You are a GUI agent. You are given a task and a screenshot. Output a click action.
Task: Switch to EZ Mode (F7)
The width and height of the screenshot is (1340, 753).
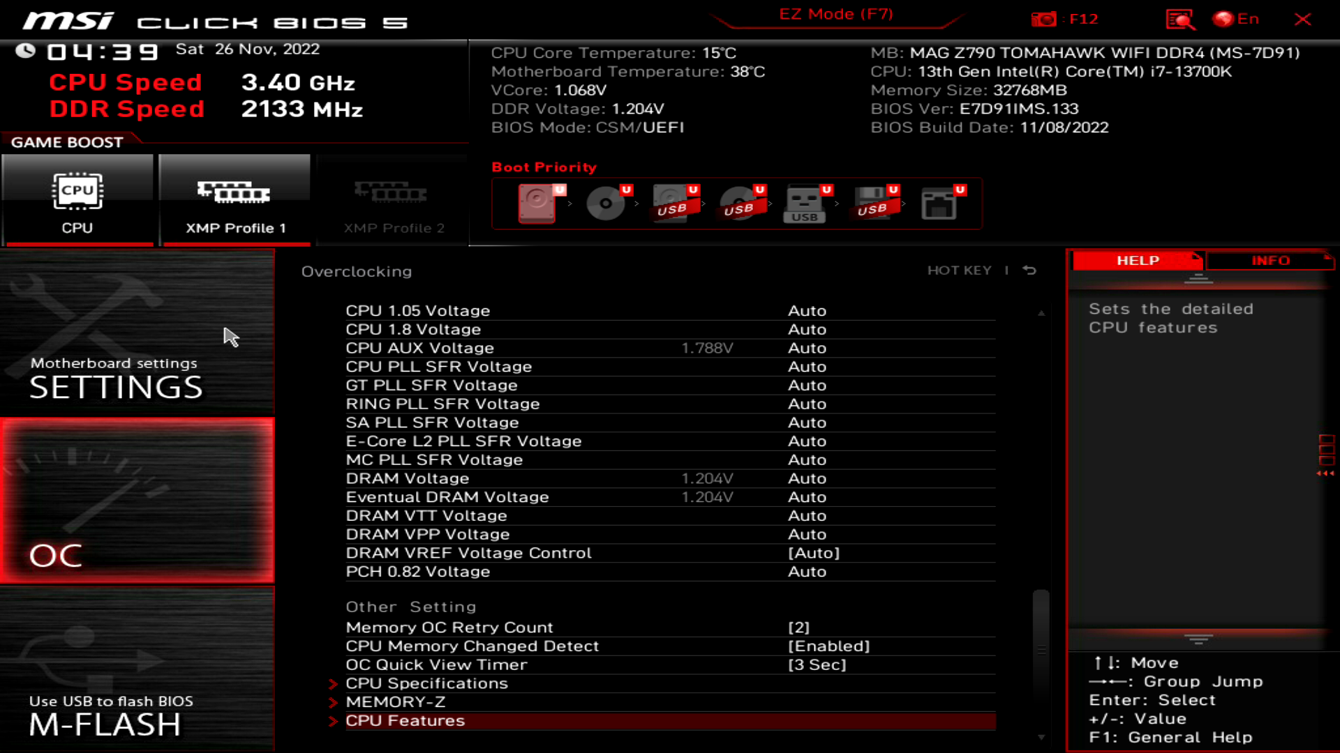(836, 15)
